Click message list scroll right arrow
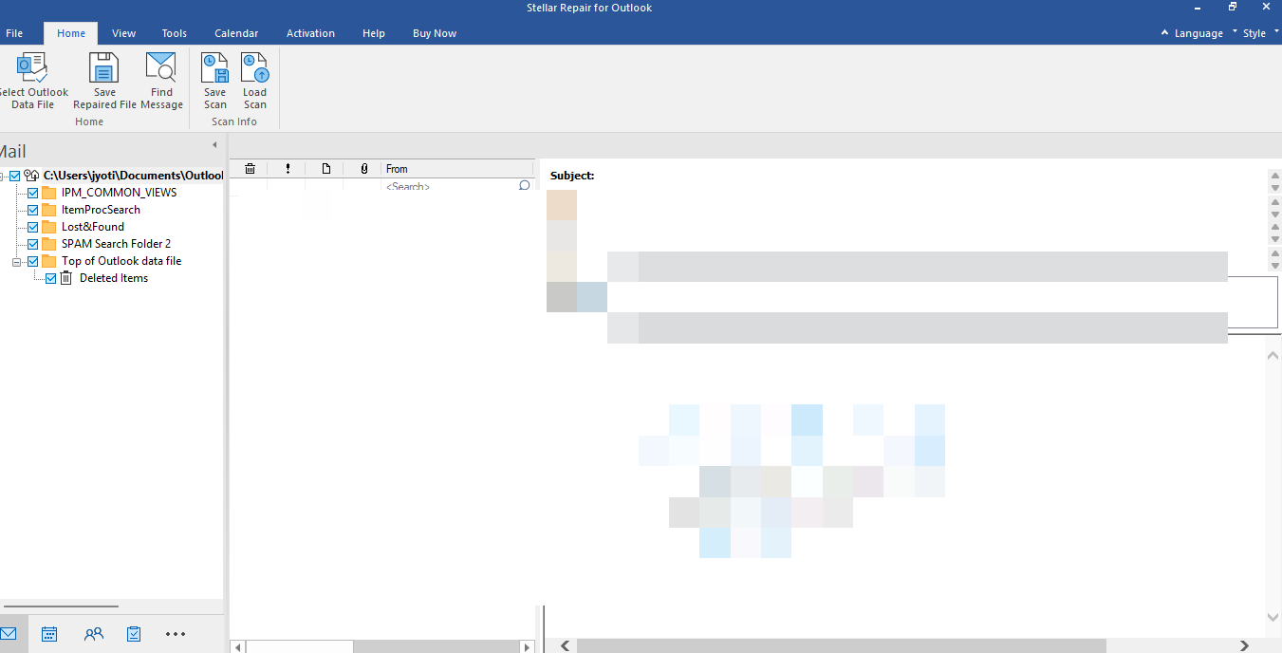 click(527, 646)
